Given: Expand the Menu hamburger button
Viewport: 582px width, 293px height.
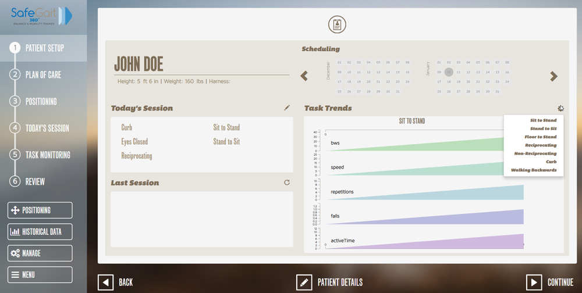Looking at the screenshot, I should coord(40,274).
